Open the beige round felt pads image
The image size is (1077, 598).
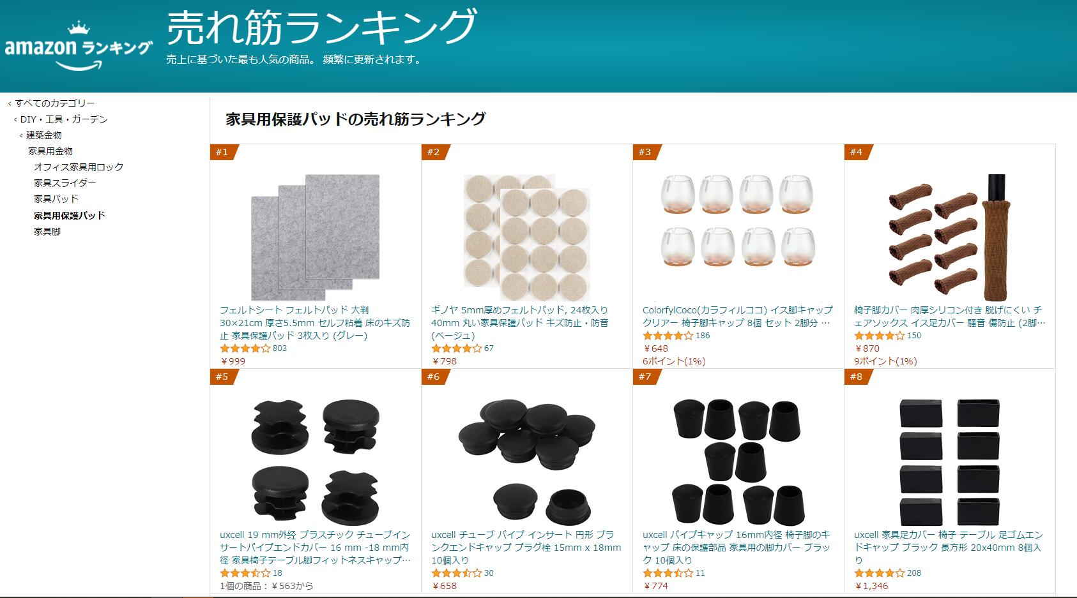click(x=526, y=237)
